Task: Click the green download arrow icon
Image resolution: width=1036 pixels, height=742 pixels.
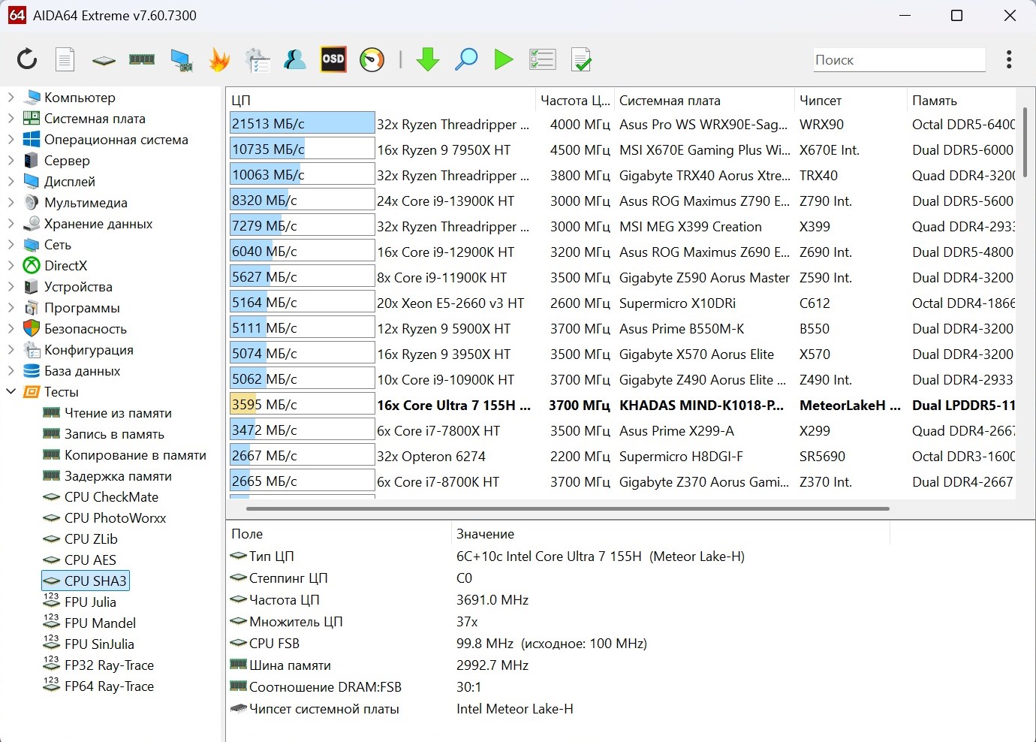Action: pyautogui.click(x=428, y=59)
